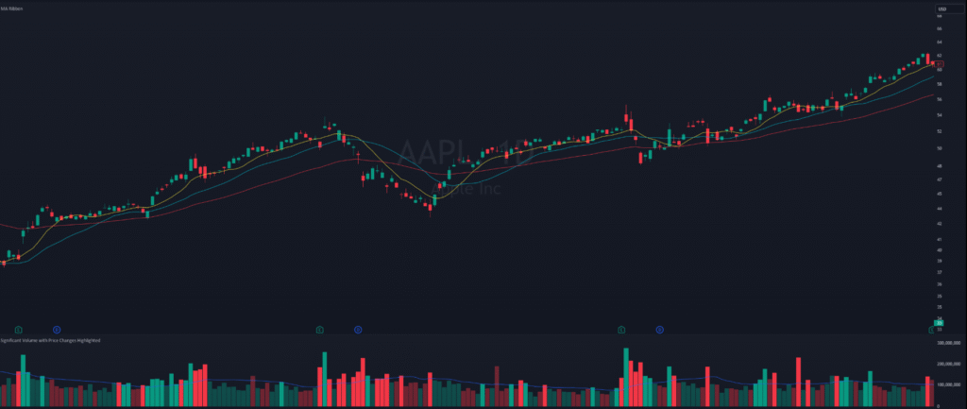Click the last red candlestick at far right
This screenshot has width=967, height=409.
point(933,63)
